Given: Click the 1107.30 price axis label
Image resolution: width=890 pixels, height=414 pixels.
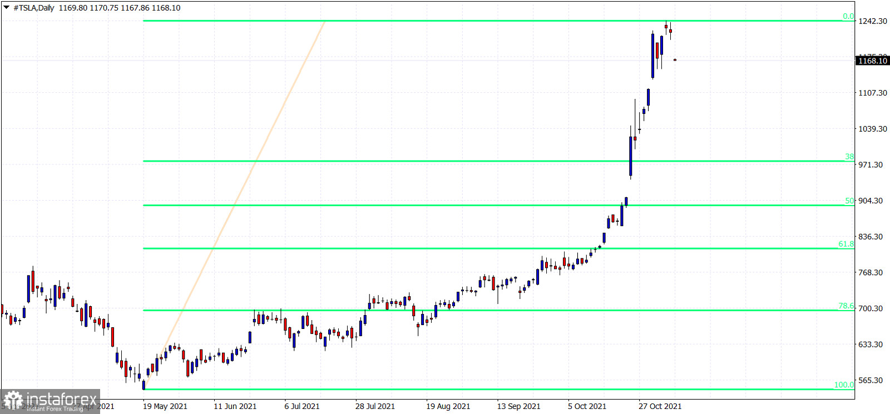Looking at the screenshot, I should click(873, 93).
